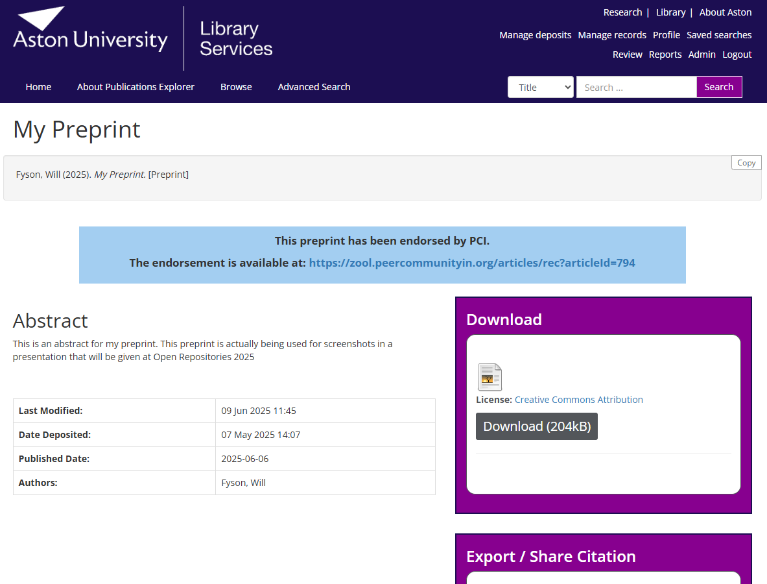Viewport: 767px width, 584px height.
Task: Open Advanced Search from navigation bar
Action: pyautogui.click(x=314, y=87)
